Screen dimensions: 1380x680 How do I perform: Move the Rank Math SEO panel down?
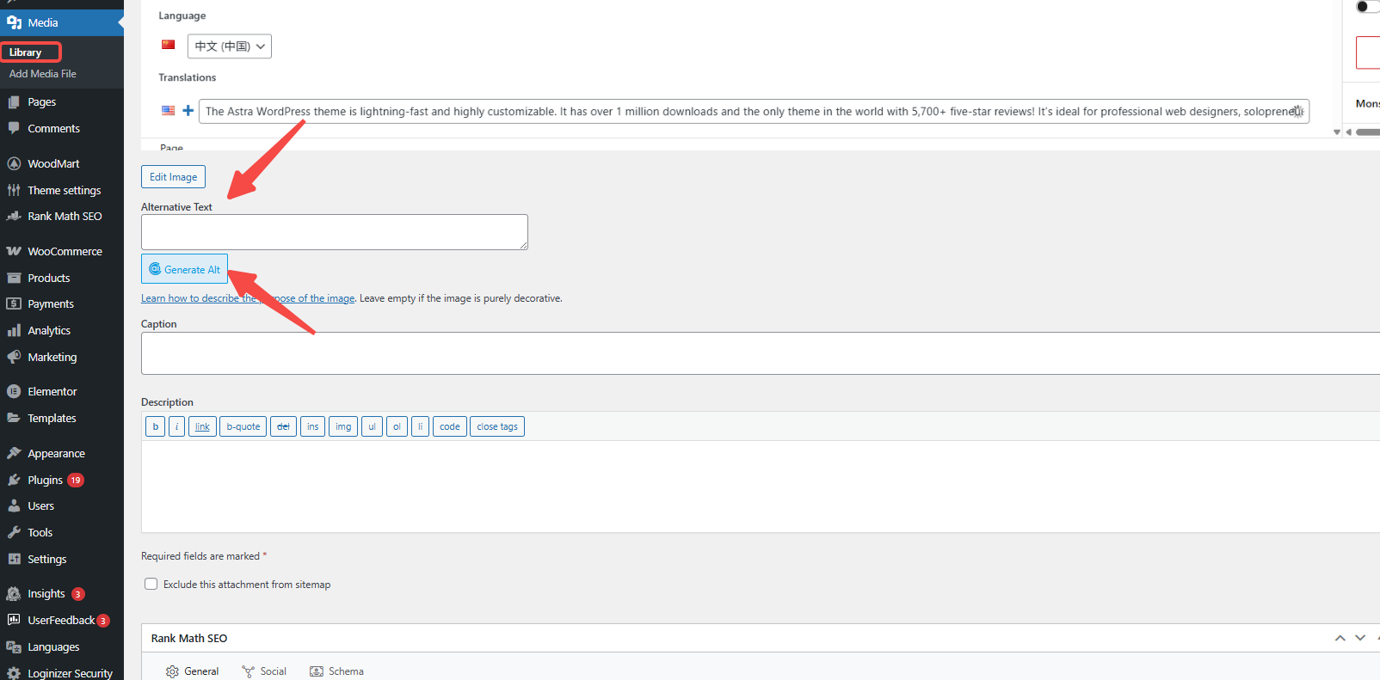point(1360,638)
